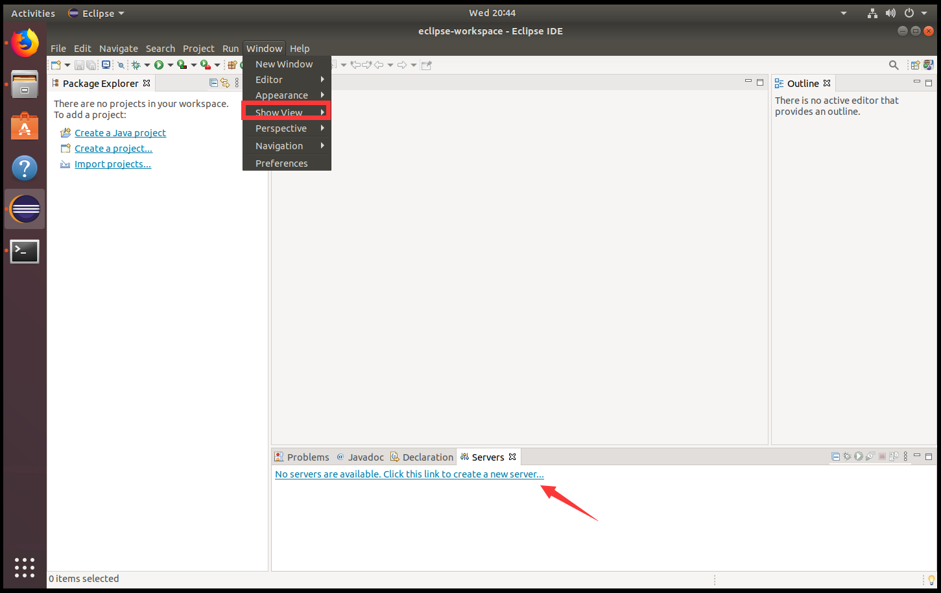Open Firefox from the Ubuntu dock

coord(25,43)
